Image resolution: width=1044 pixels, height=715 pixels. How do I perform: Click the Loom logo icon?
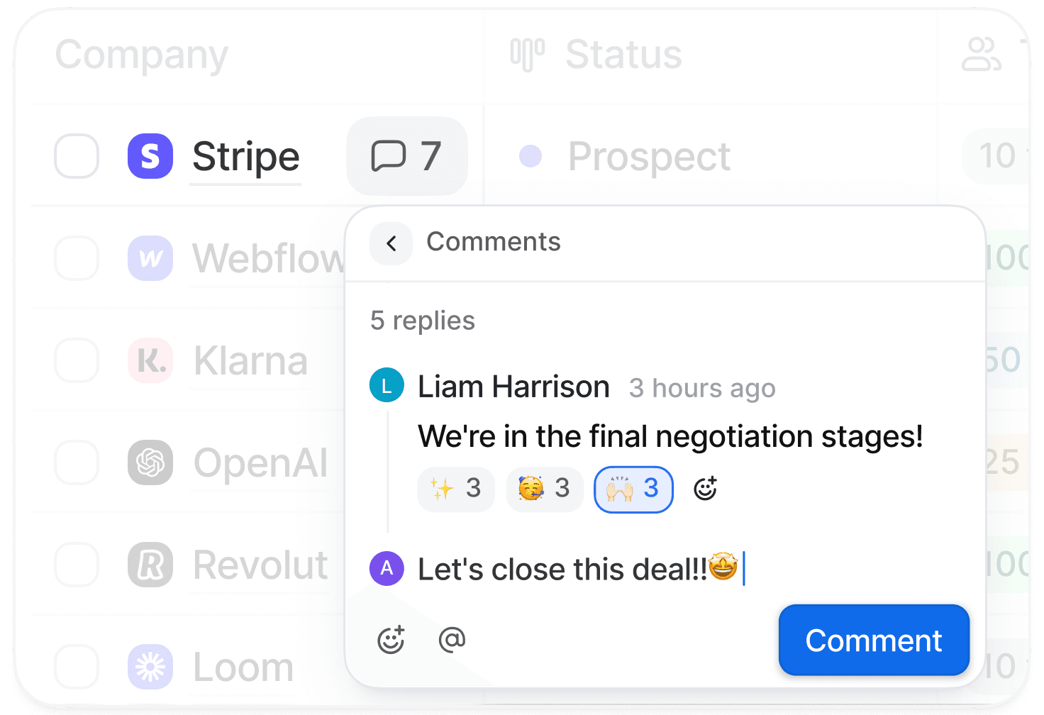150,667
